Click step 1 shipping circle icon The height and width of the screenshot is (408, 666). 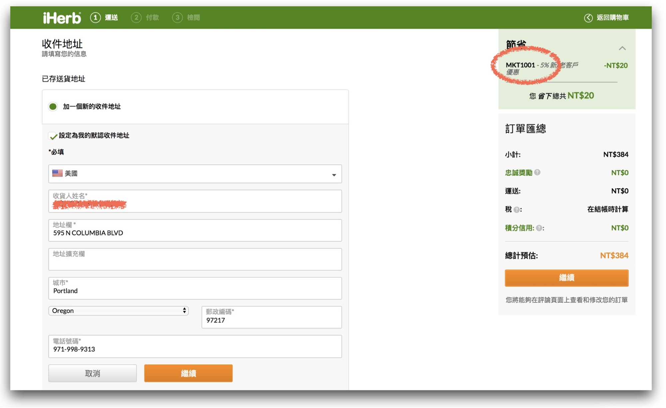point(95,18)
